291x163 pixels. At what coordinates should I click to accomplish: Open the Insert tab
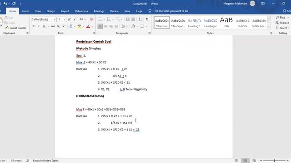click(x=25, y=11)
